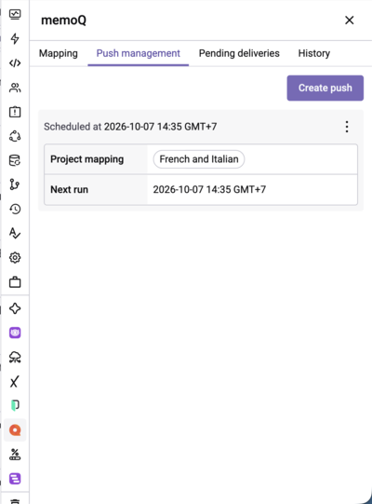Click the Create push button
This screenshot has height=504, width=372.
click(x=325, y=89)
